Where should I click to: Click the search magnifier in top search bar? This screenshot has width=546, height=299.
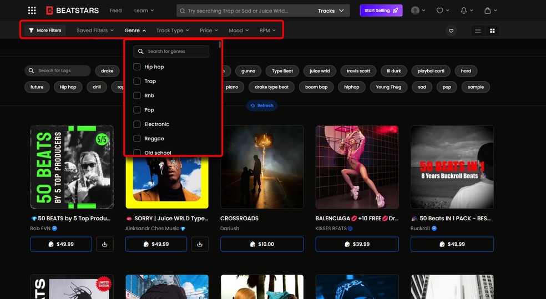point(182,11)
